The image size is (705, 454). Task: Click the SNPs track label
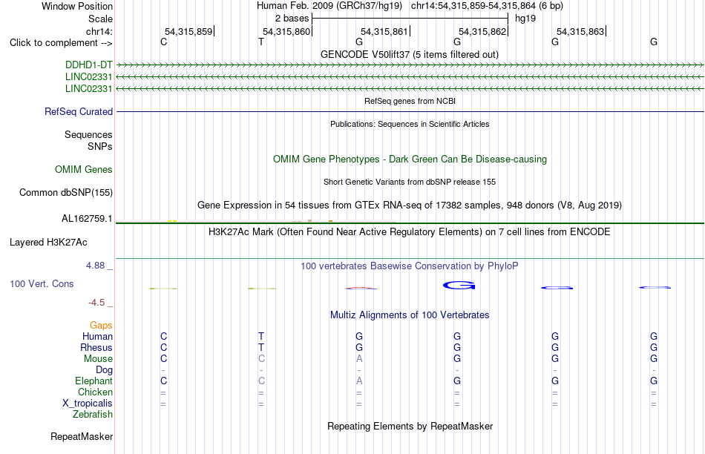(x=100, y=147)
